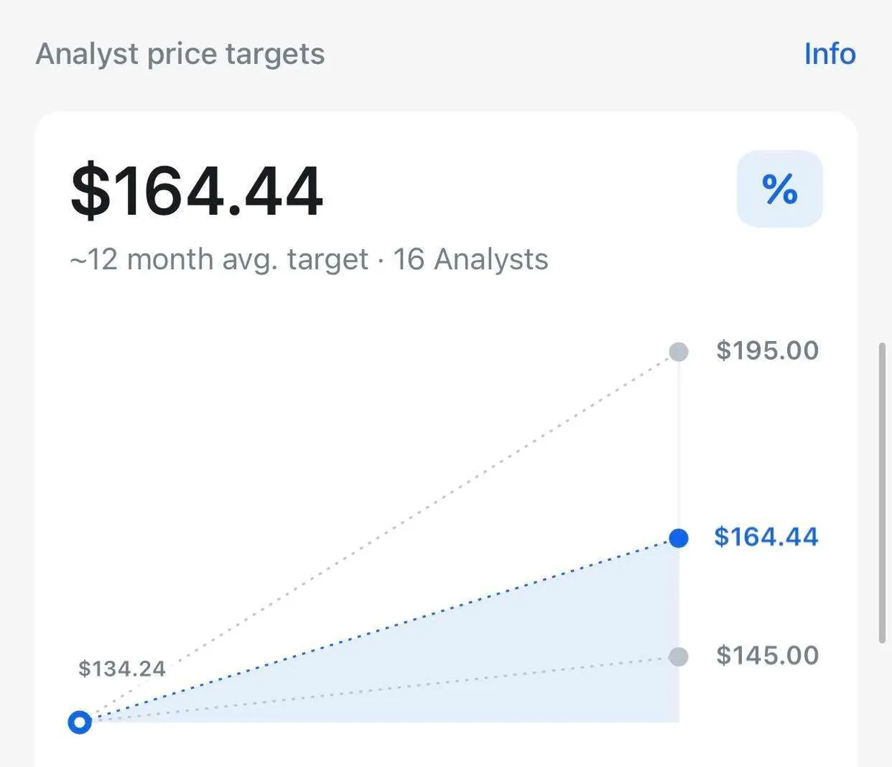This screenshot has width=892, height=767.
Task: Select the current price circle marker
Action: point(80,722)
